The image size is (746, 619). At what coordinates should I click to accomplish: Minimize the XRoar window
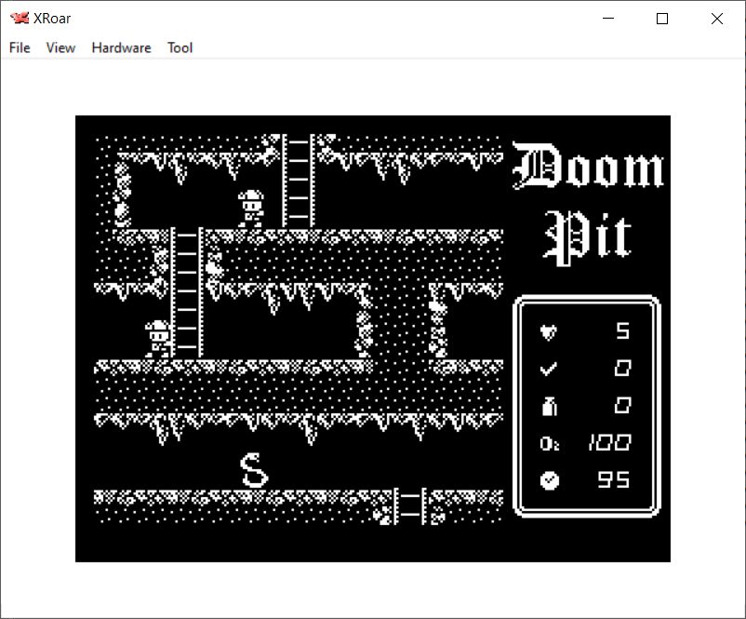click(608, 19)
